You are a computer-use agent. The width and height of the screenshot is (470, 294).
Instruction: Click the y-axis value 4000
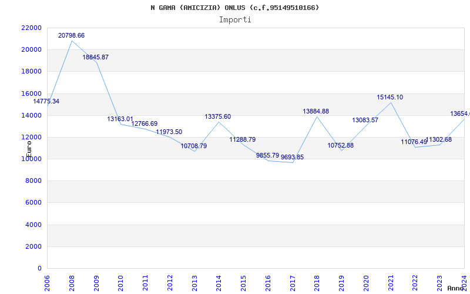tap(33, 225)
